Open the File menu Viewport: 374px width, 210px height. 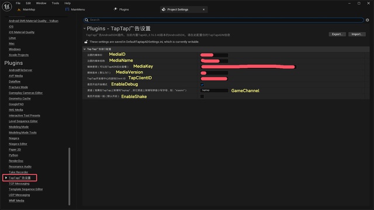point(18,3)
